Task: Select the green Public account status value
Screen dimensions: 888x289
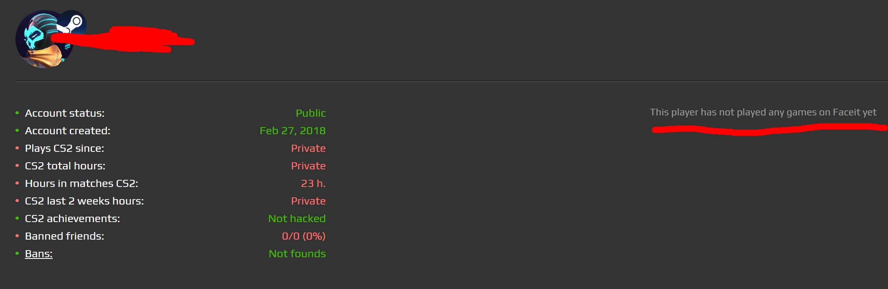Action: point(310,113)
